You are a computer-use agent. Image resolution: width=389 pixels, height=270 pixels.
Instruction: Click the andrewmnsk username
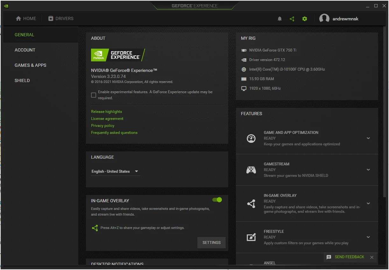345,19
